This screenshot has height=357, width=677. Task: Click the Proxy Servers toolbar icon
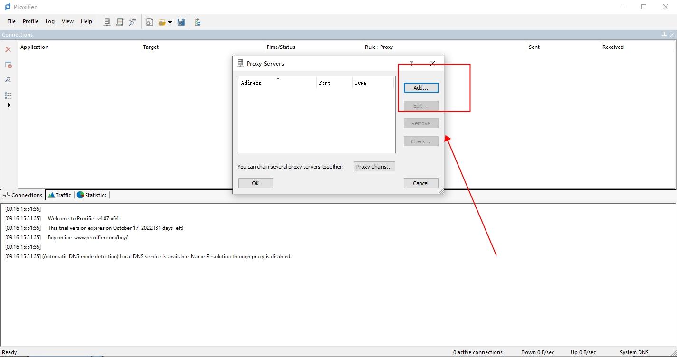pyautogui.click(x=107, y=22)
